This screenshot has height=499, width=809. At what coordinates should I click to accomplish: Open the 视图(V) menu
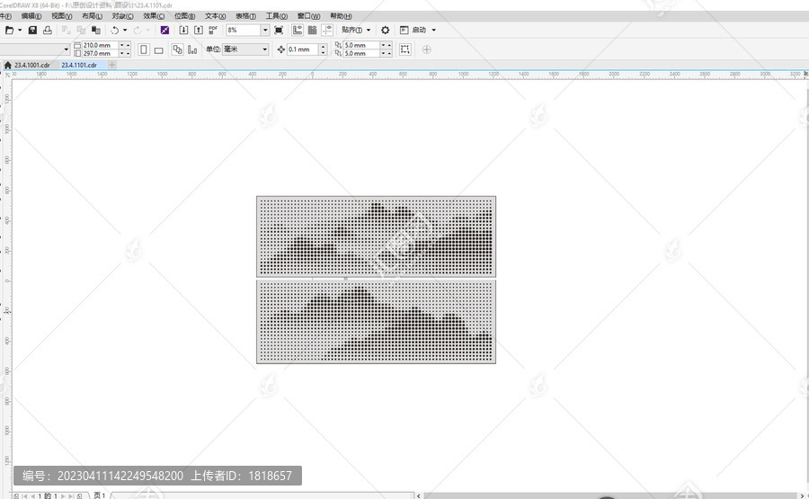click(61, 16)
